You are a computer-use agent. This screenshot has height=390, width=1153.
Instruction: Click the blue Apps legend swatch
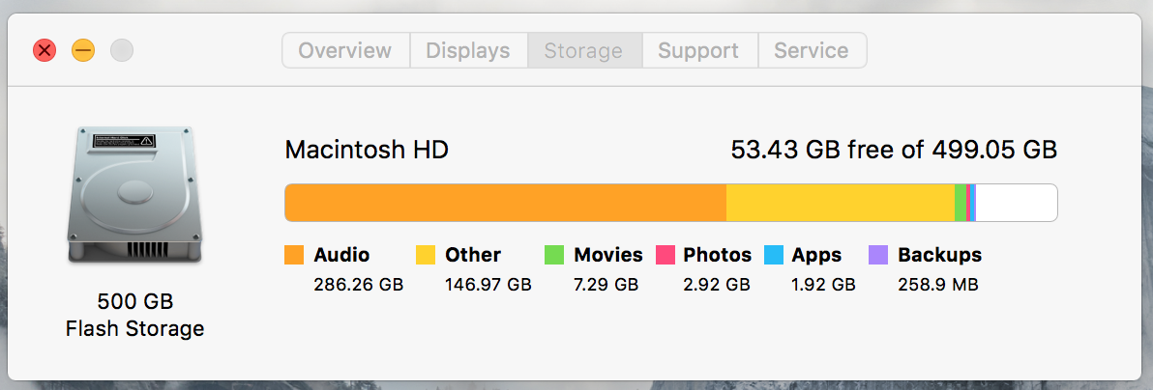point(773,255)
